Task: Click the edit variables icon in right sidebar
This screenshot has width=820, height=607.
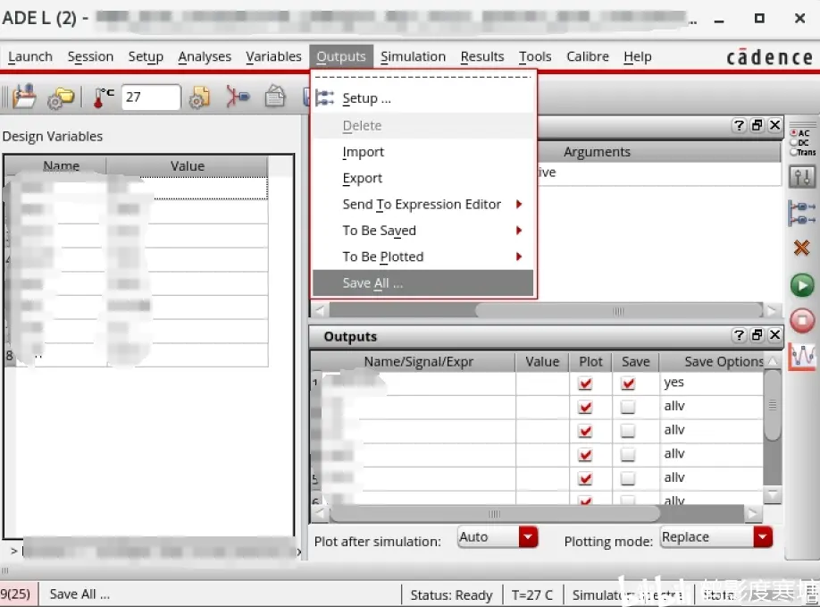Action: tap(802, 213)
